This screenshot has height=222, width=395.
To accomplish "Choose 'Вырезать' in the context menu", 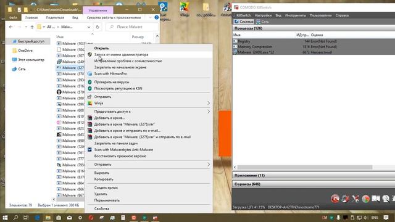I will (x=101, y=173).
